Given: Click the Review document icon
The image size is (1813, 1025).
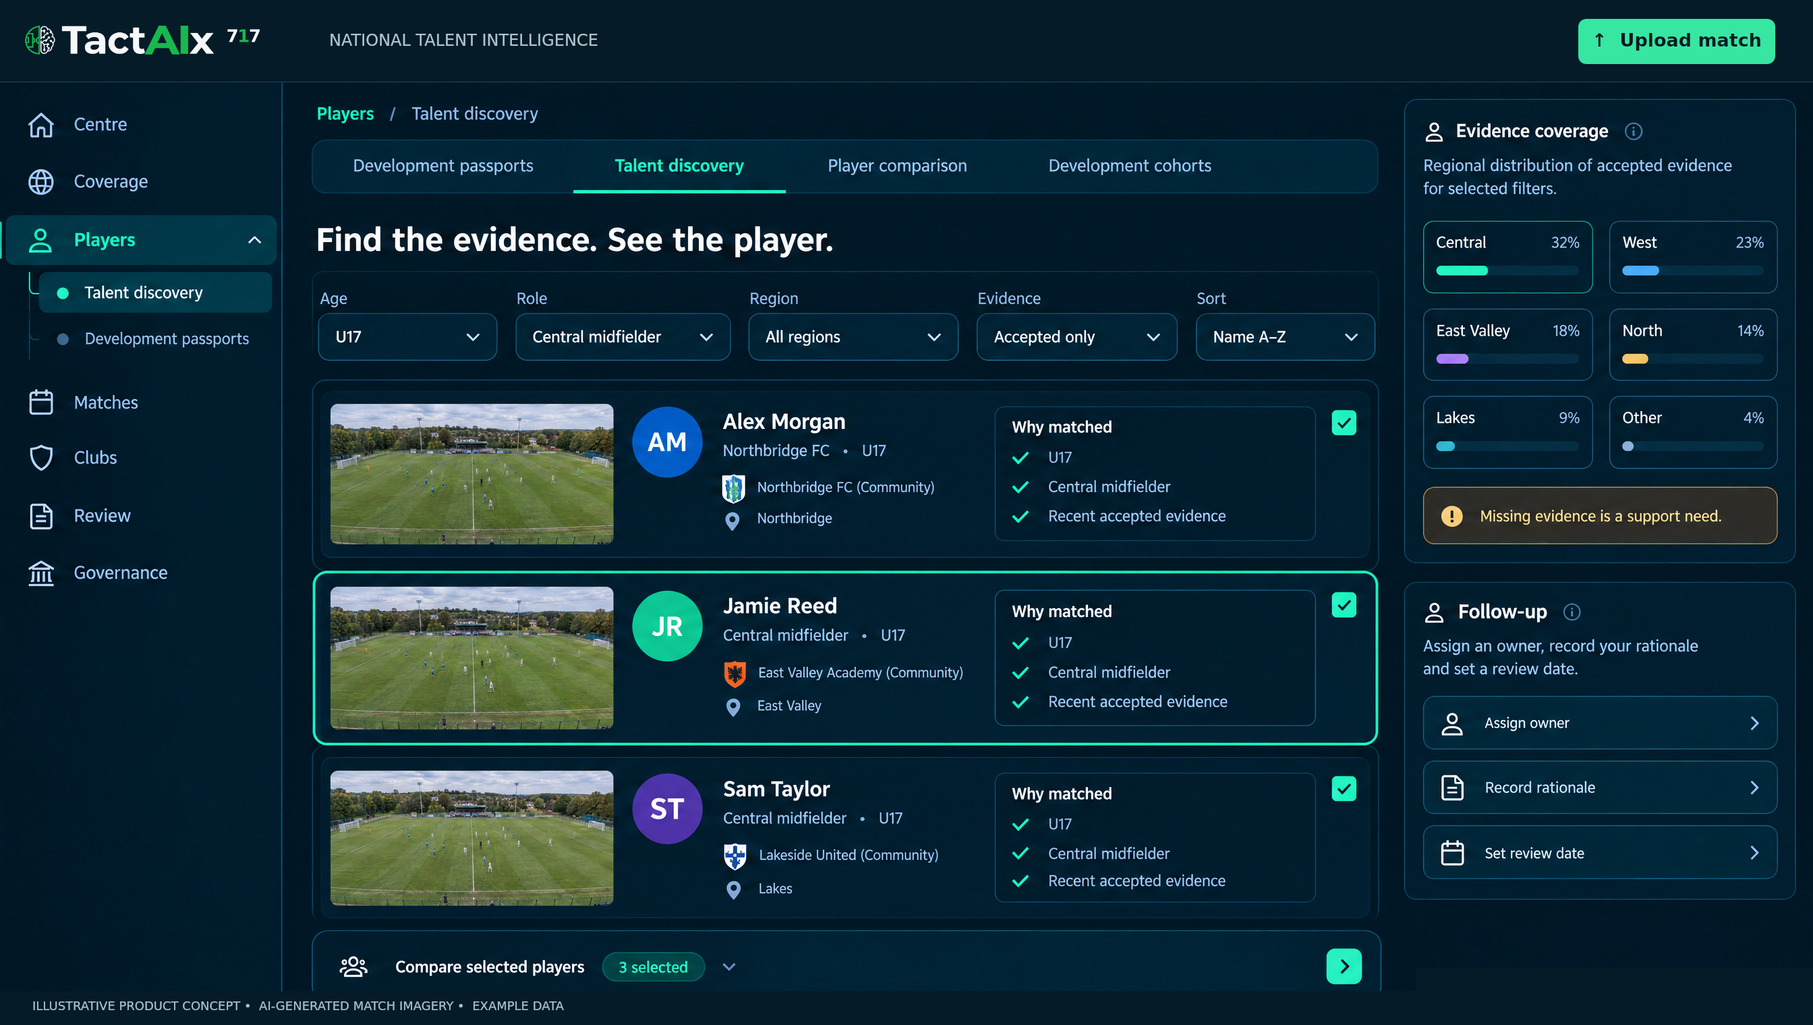Looking at the screenshot, I should (x=41, y=515).
